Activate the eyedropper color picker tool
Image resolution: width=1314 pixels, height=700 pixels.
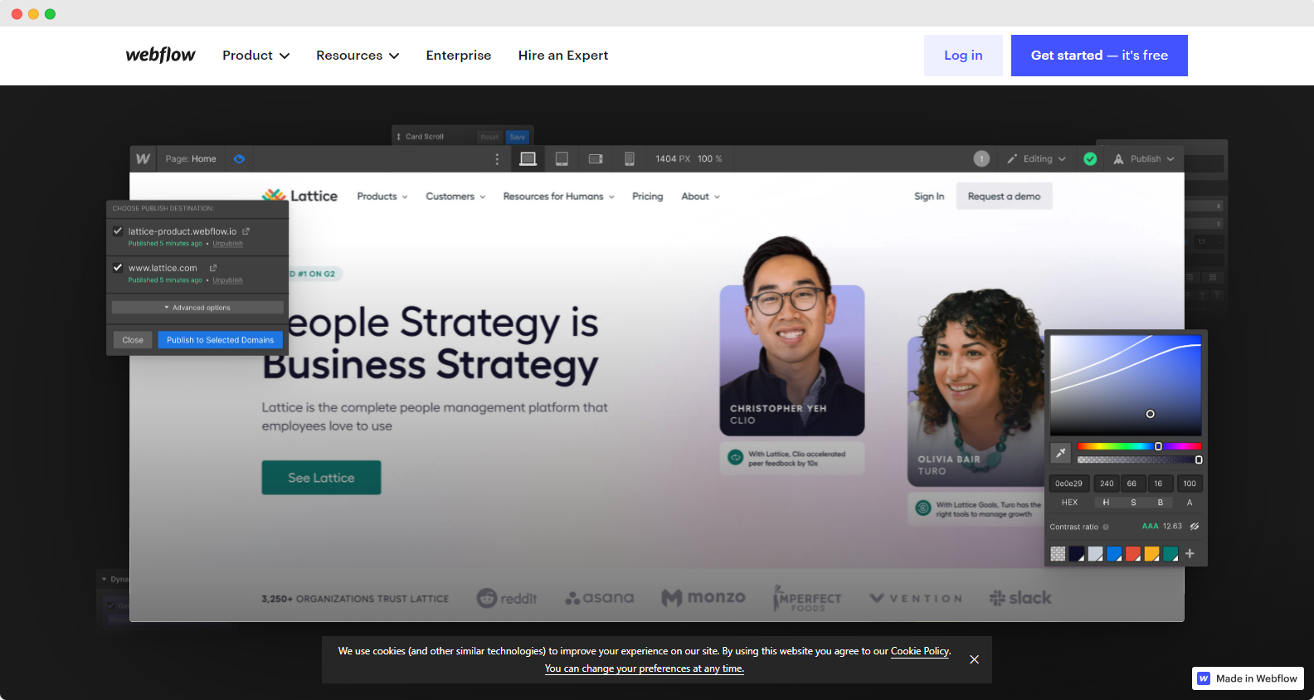pos(1061,453)
